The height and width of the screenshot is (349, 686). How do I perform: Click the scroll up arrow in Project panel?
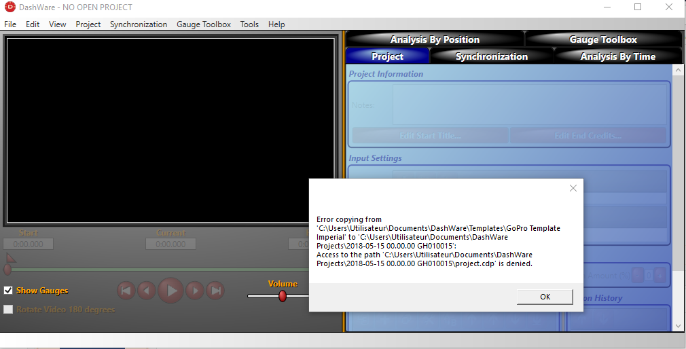click(x=678, y=70)
